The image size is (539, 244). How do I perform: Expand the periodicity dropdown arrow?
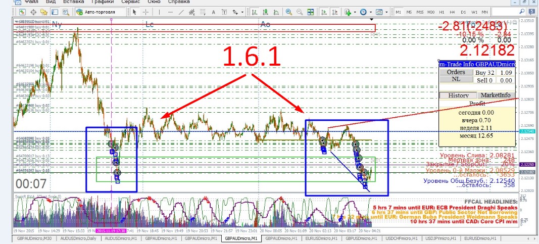371,12
